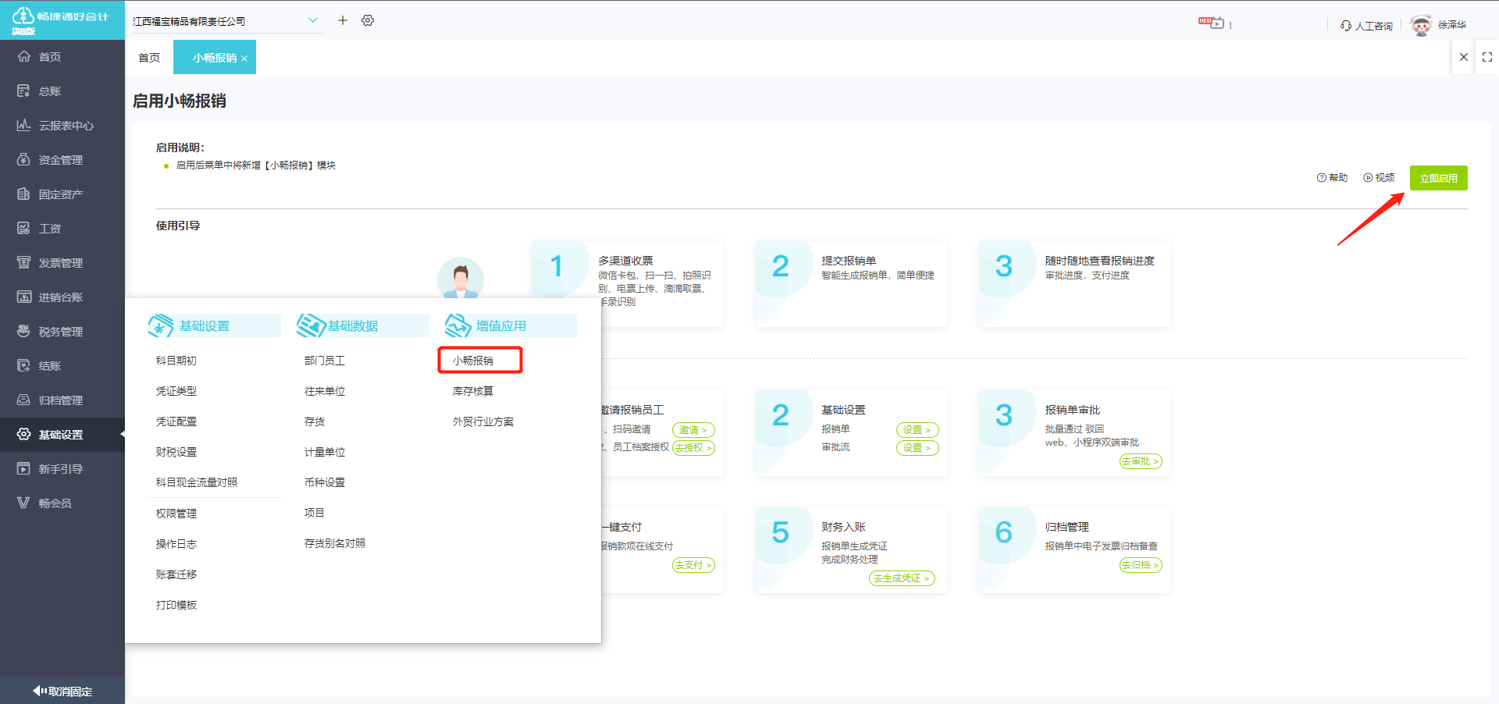Viewport: 1499px width, 704px height.
Task: Open 云报表中心 in the sidebar
Action: [66, 126]
